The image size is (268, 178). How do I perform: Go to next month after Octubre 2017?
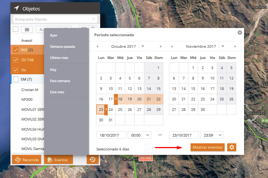pos(160,46)
